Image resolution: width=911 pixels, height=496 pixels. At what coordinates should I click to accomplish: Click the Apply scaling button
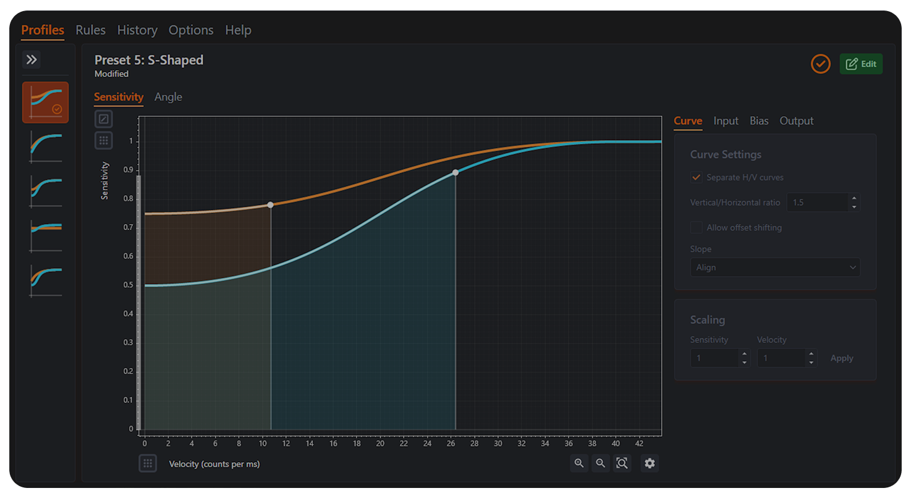click(841, 358)
